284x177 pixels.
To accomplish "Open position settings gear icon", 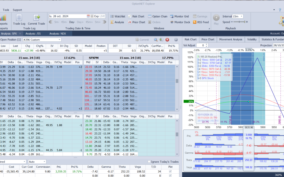I will pos(176,40).
